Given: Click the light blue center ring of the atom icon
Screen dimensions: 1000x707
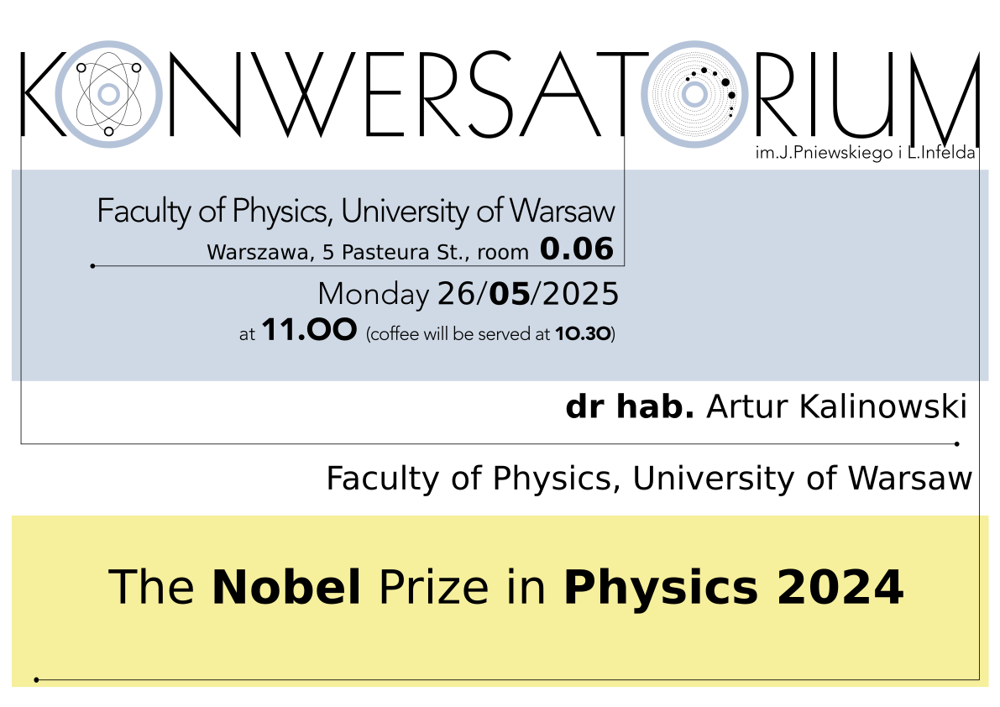Looking at the screenshot, I should 107,94.
